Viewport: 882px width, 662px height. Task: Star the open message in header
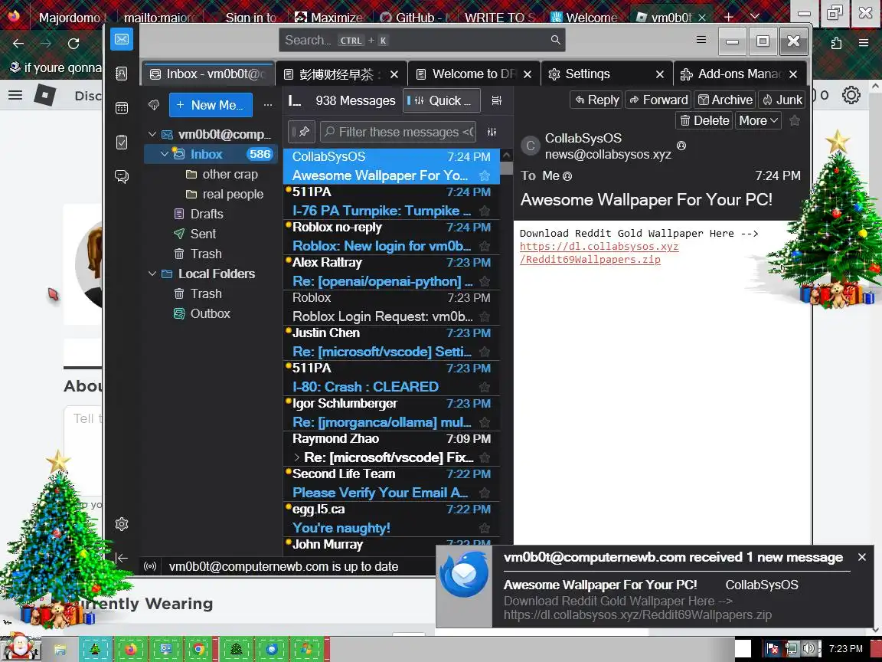(794, 120)
